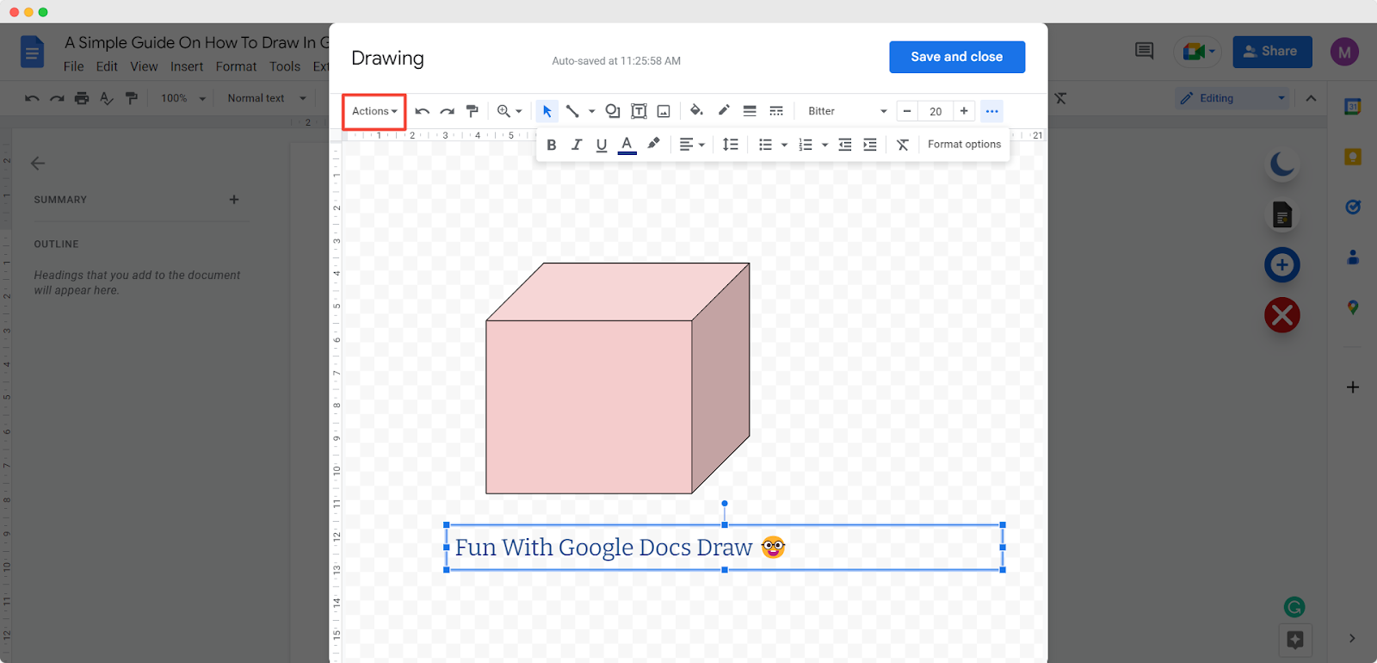Toggle underline formatting
The width and height of the screenshot is (1377, 663).
point(602,145)
